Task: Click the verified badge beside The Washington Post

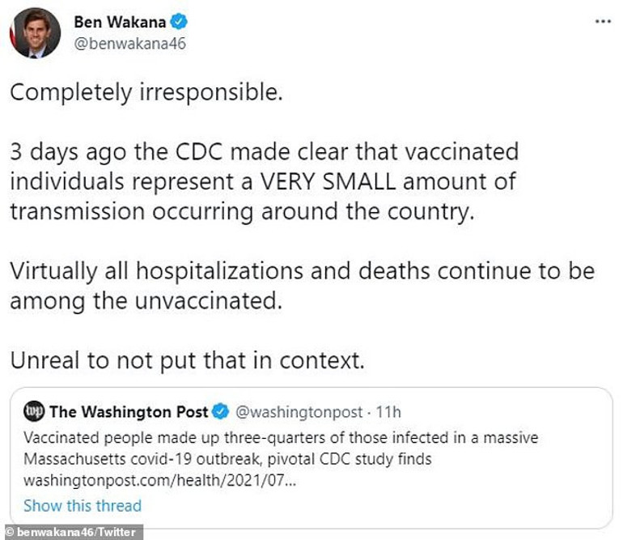Action: [220, 411]
